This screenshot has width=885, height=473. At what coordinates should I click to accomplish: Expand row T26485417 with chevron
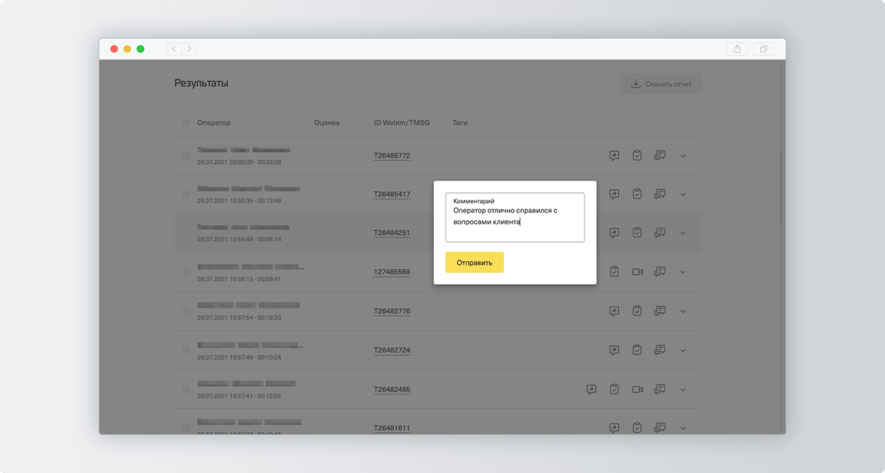[x=683, y=194]
